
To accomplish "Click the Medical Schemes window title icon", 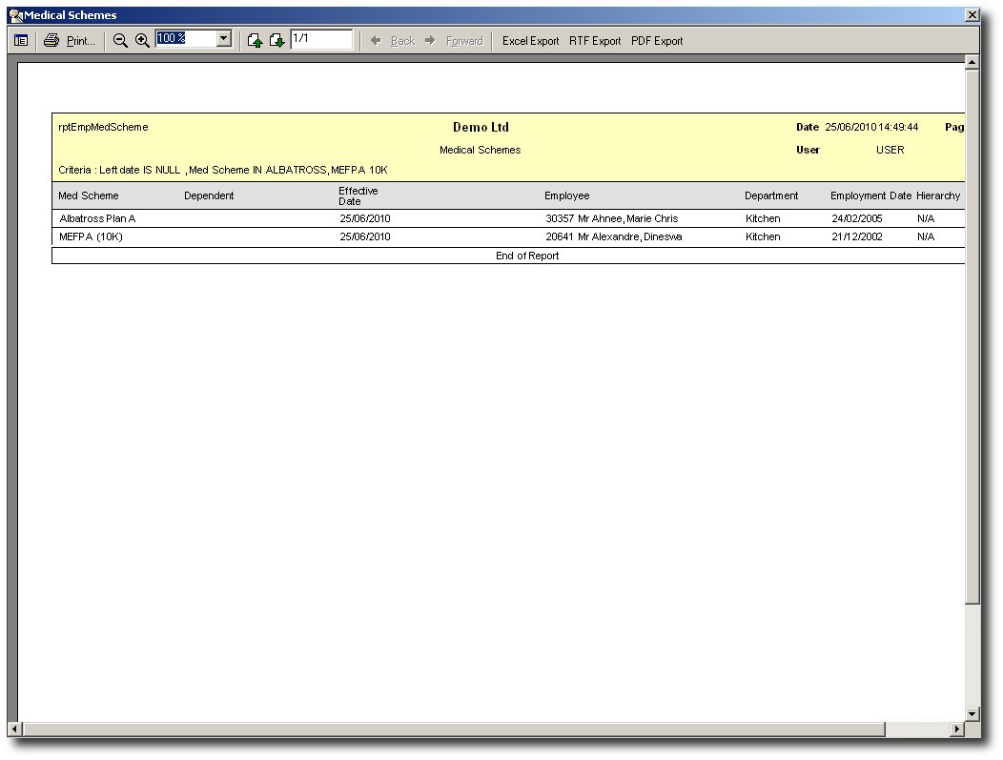I will pyautogui.click(x=15, y=15).
